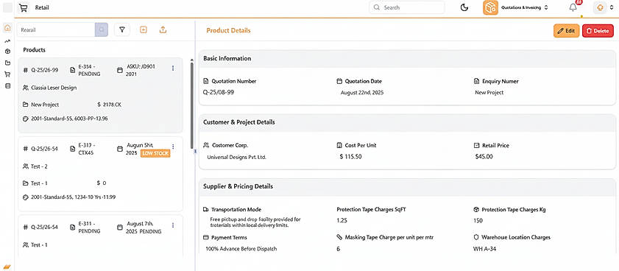This screenshot has width=619, height=271.
Task: Toggle dark mode with the moon icon
Action: [x=464, y=7]
